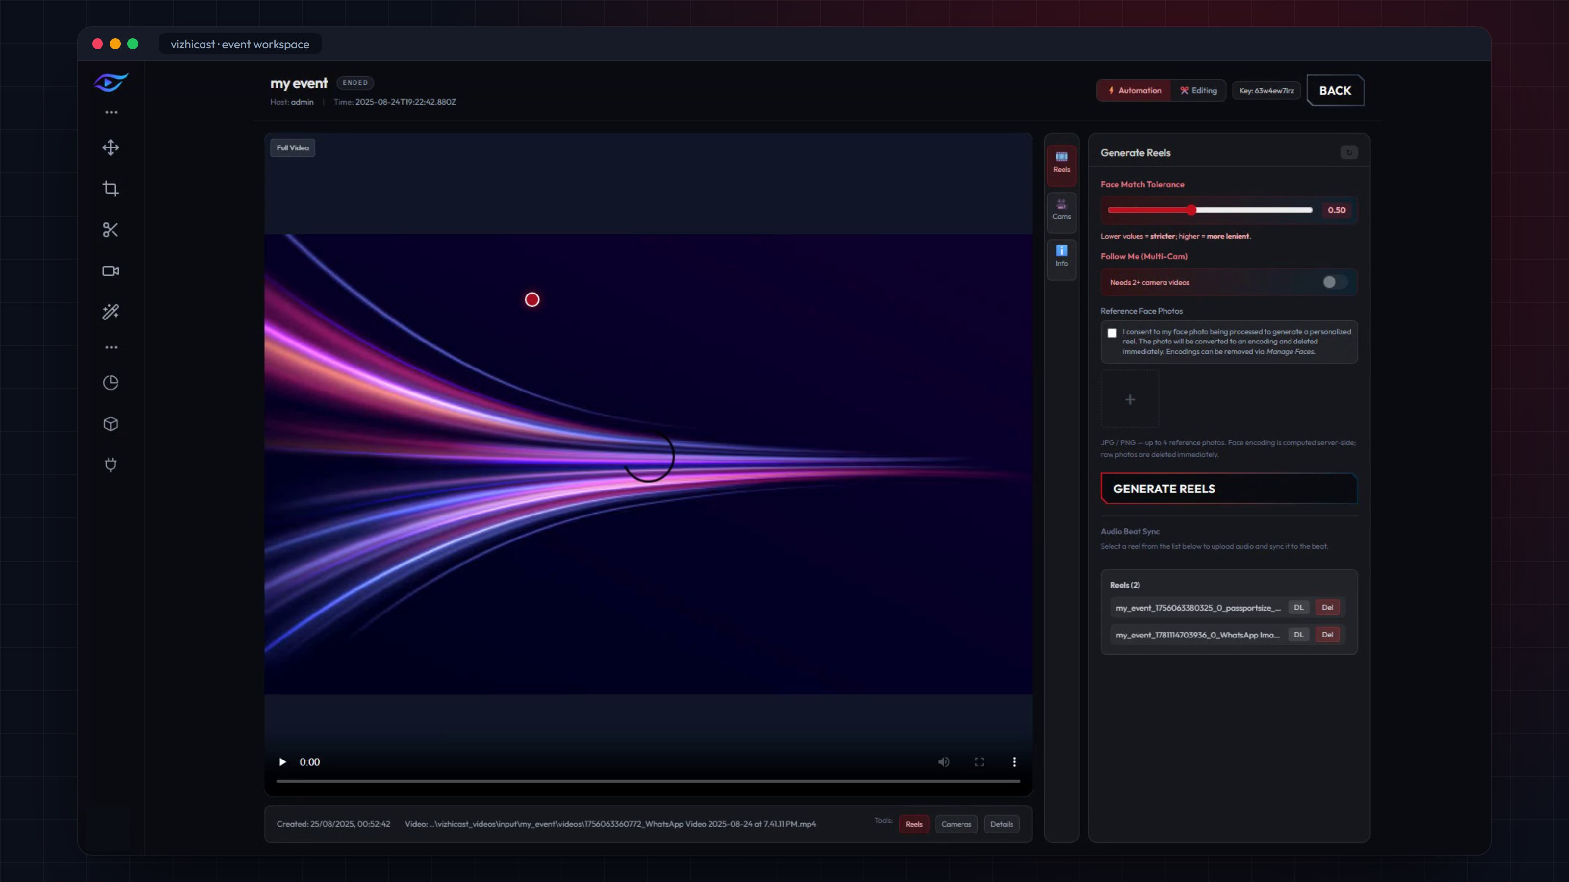Click the Vizhicast eye logo
Screen dimensions: 1569x882
coord(111,81)
